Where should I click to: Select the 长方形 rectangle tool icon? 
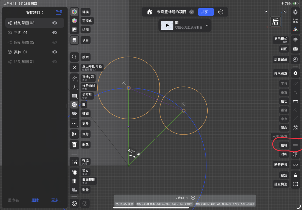(74, 96)
